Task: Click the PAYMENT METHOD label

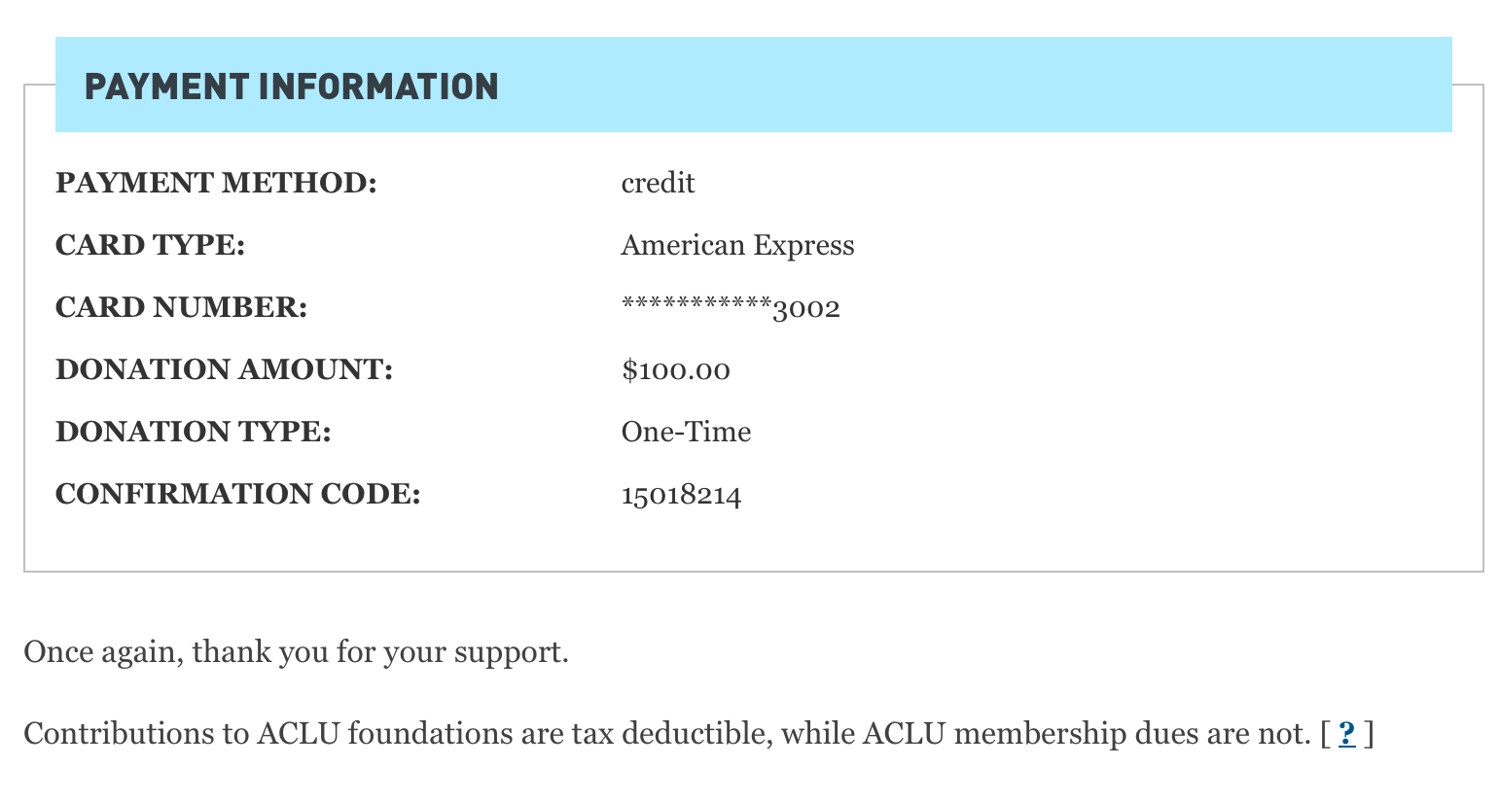Action: coord(216,183)
